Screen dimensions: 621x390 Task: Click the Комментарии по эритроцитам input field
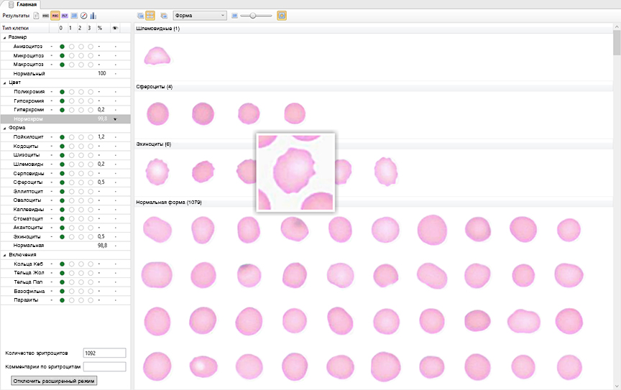[104, 367]
